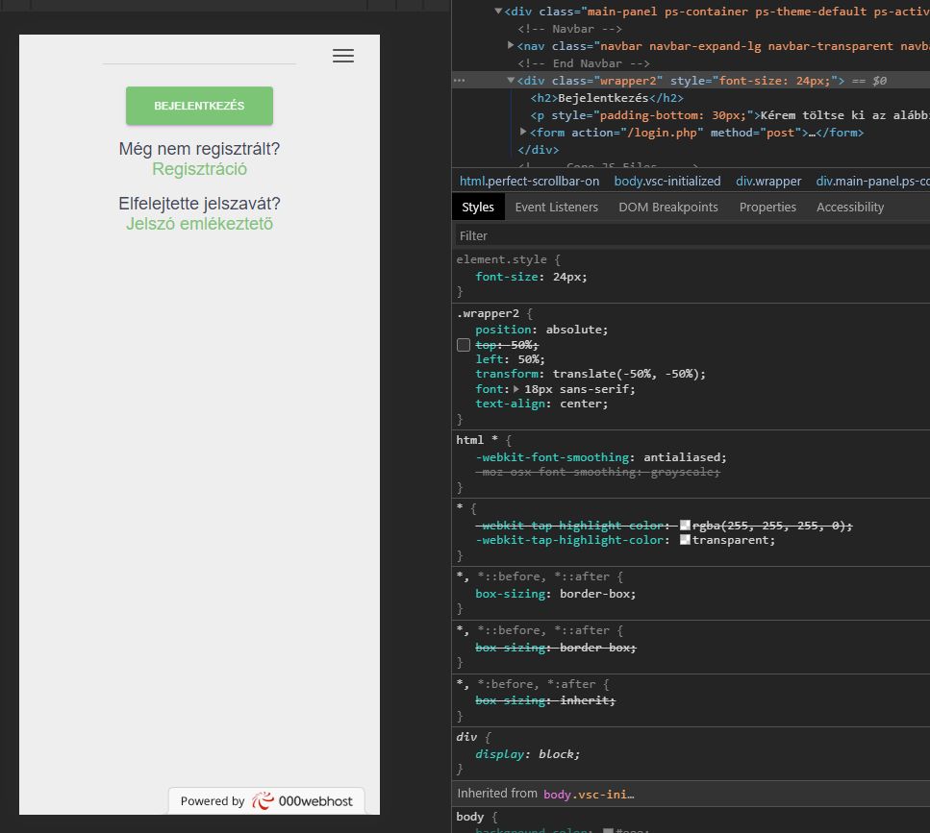The image size is (930, 833).
Task: Select div.wrapper breadcrumb
Action: pos(768,182)
